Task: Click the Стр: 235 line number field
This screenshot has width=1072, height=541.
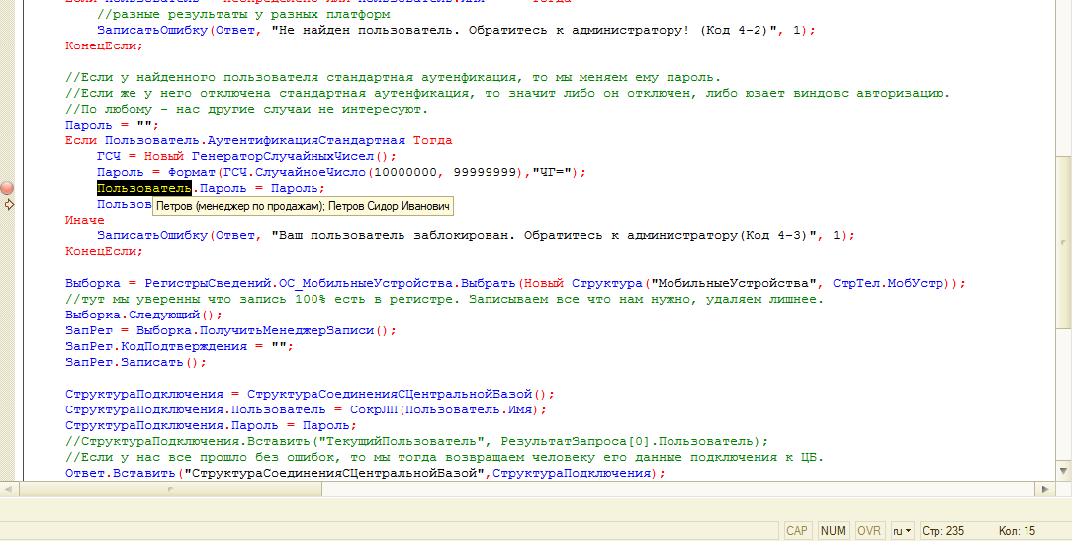Action: point(941,531)
